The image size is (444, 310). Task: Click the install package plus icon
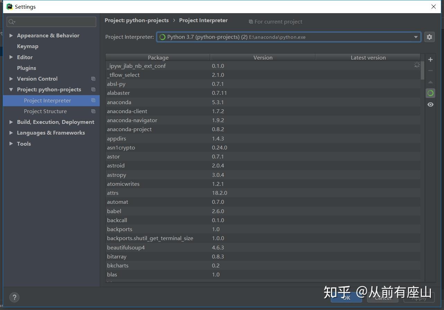point(430,60)
